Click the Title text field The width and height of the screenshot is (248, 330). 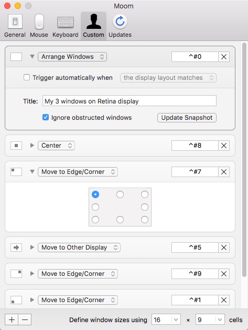130,101
